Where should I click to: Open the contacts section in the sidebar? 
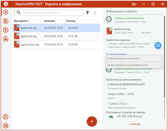tap(6, 39)
